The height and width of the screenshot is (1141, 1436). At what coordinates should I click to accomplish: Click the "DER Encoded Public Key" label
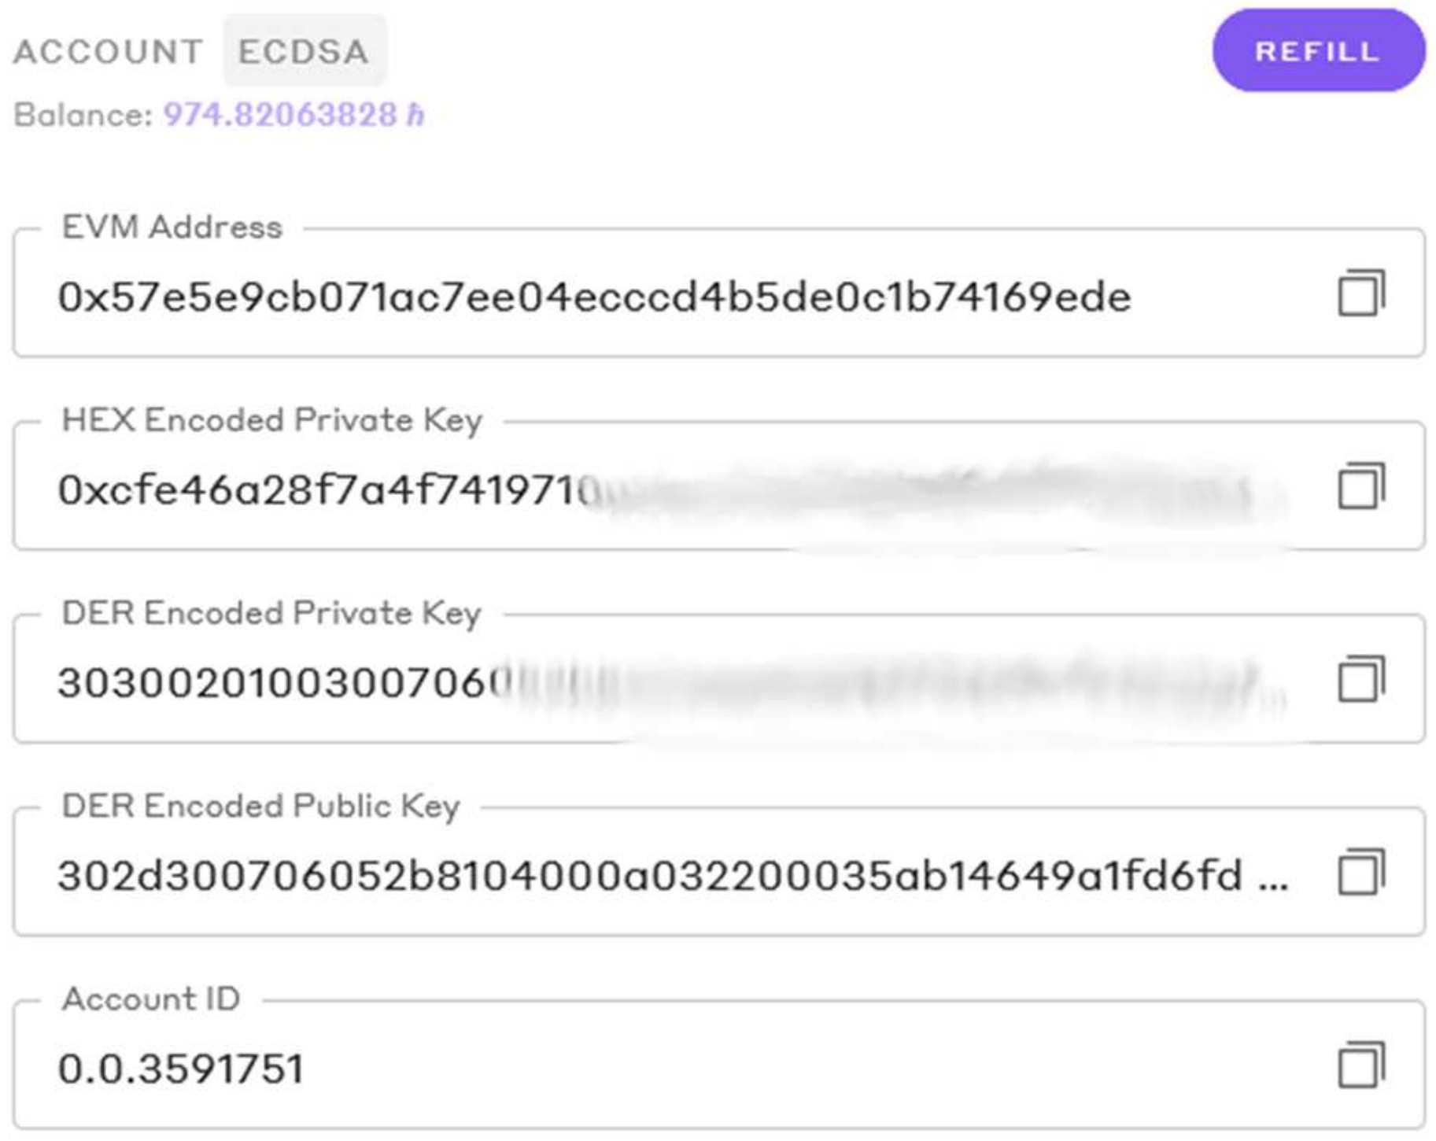tap(260, 807)
